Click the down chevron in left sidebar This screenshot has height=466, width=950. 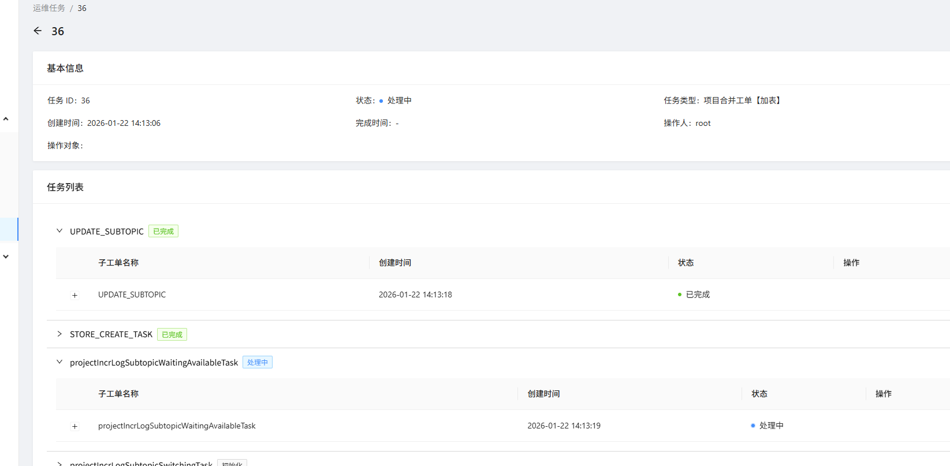pyautogui.click(x=6, y=256)
